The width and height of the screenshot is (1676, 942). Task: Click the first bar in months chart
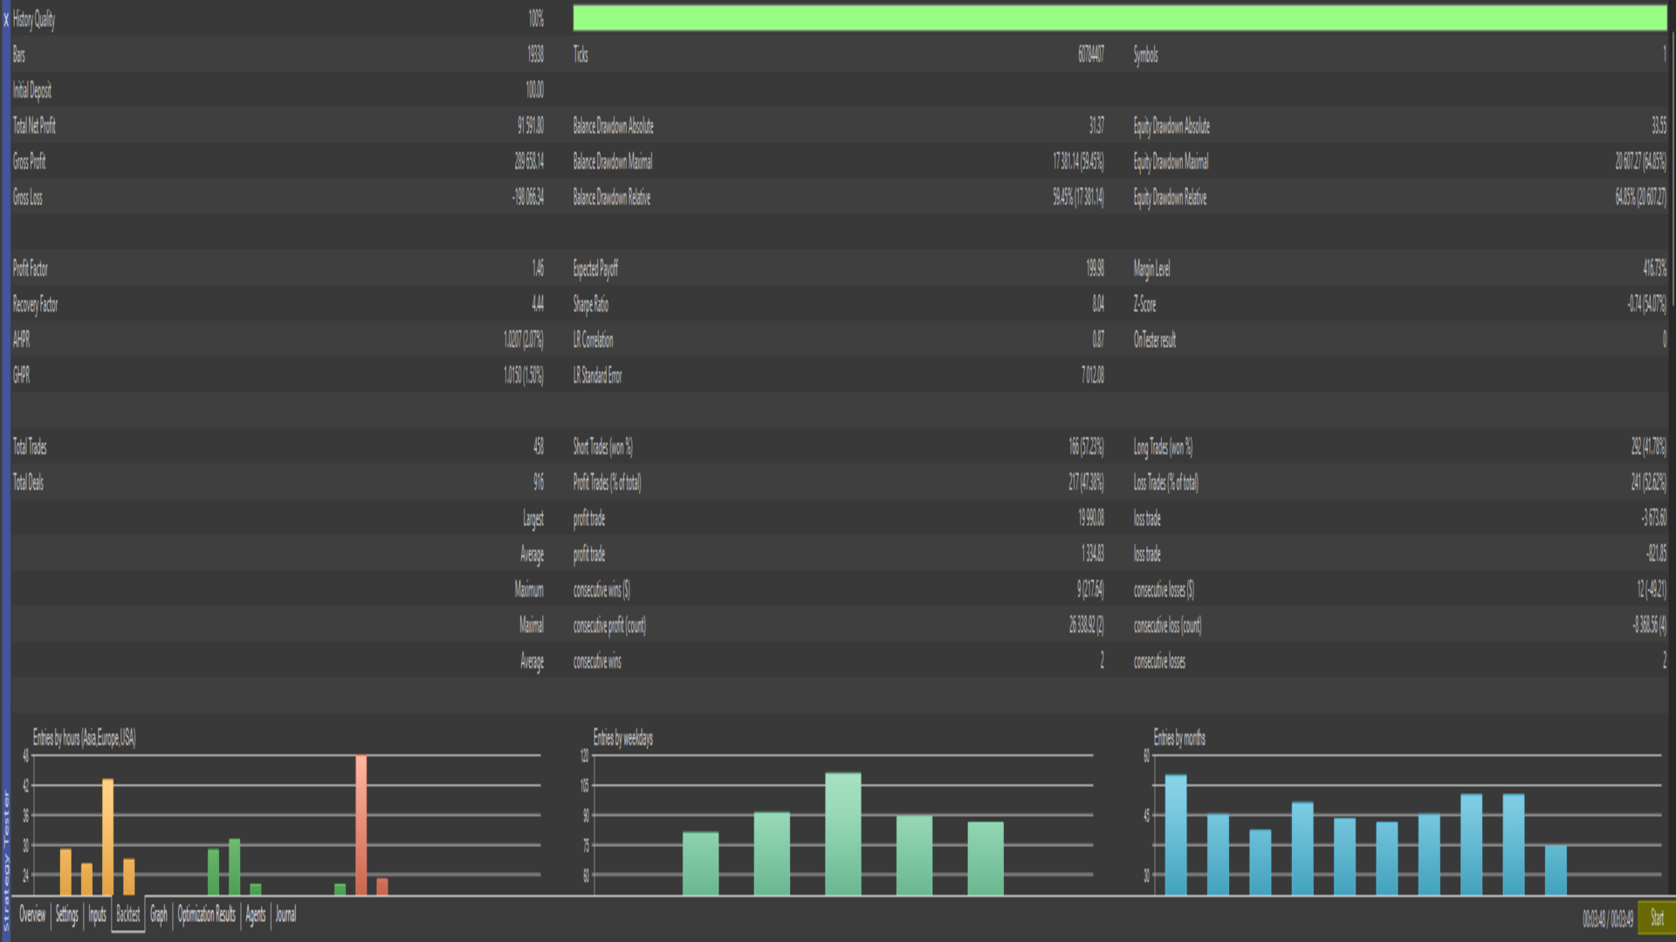1175,834
